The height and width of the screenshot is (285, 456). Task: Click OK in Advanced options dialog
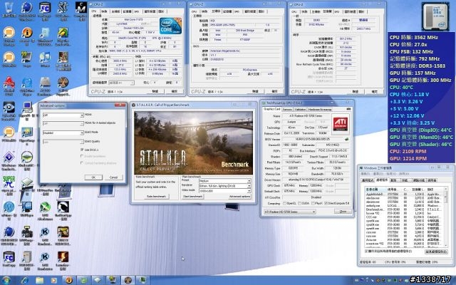[x=93, y=177]
